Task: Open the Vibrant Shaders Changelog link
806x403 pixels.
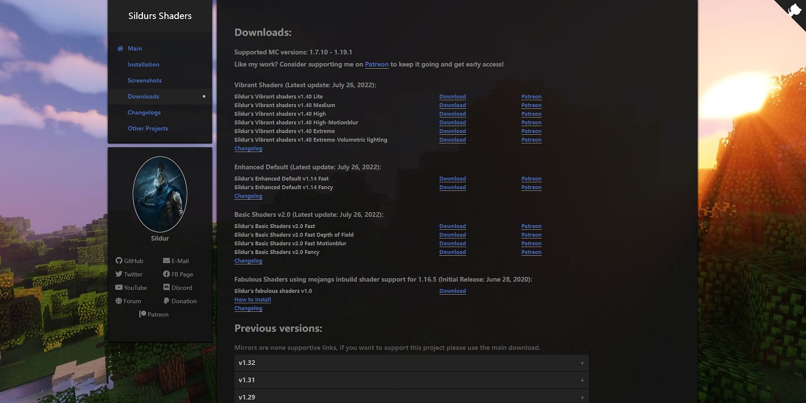Action: pos(248,149)
